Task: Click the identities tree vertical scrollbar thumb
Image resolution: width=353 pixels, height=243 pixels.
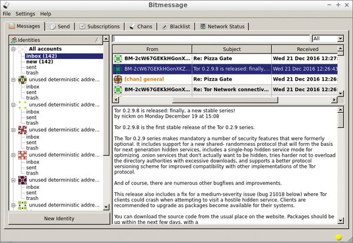Action: click(x=106, y=99)
